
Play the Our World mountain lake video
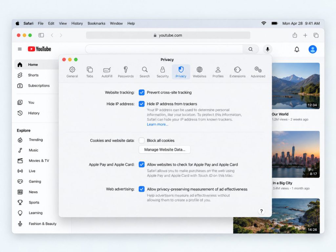click(296, 86)
